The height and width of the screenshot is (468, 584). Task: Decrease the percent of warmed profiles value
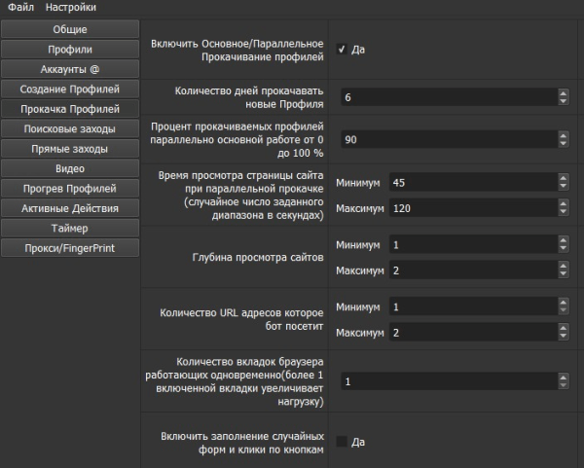[x=564, y=144]
